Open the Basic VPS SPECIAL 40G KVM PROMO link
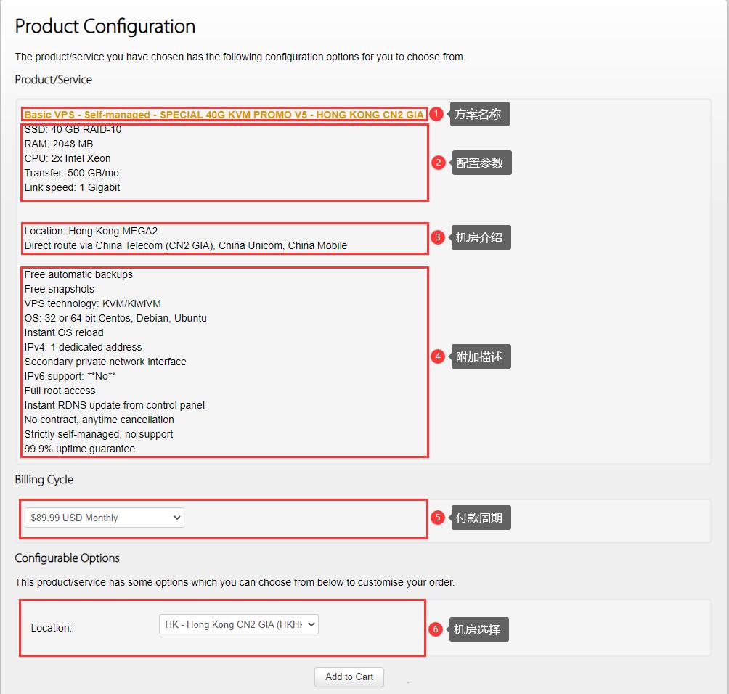Viewport: 729px width, 694px height. 224,115
